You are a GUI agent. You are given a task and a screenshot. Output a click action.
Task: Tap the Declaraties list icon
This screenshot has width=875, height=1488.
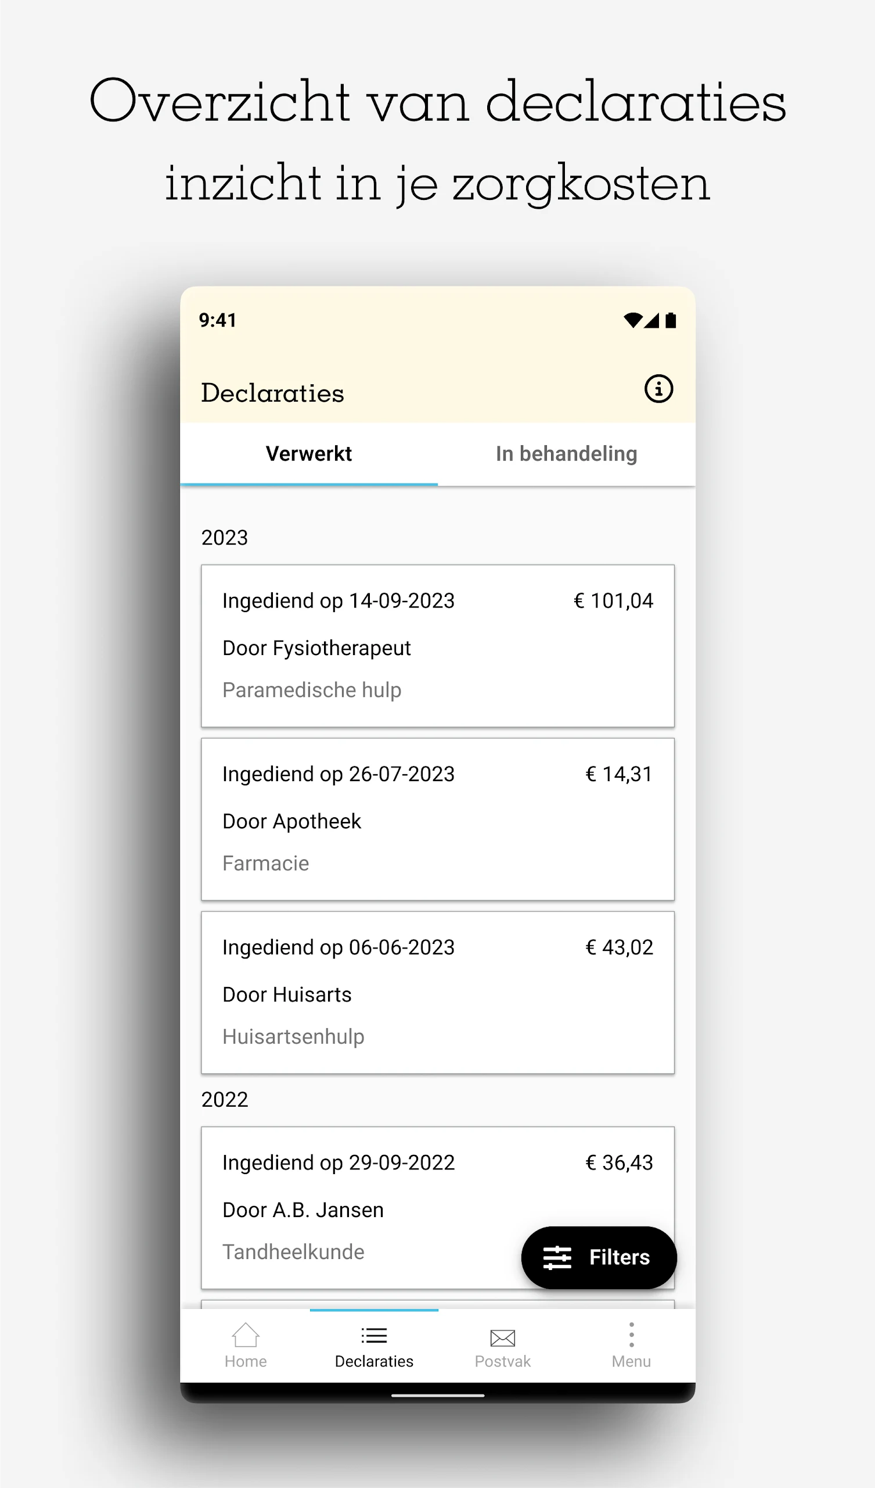[374, 1336]
